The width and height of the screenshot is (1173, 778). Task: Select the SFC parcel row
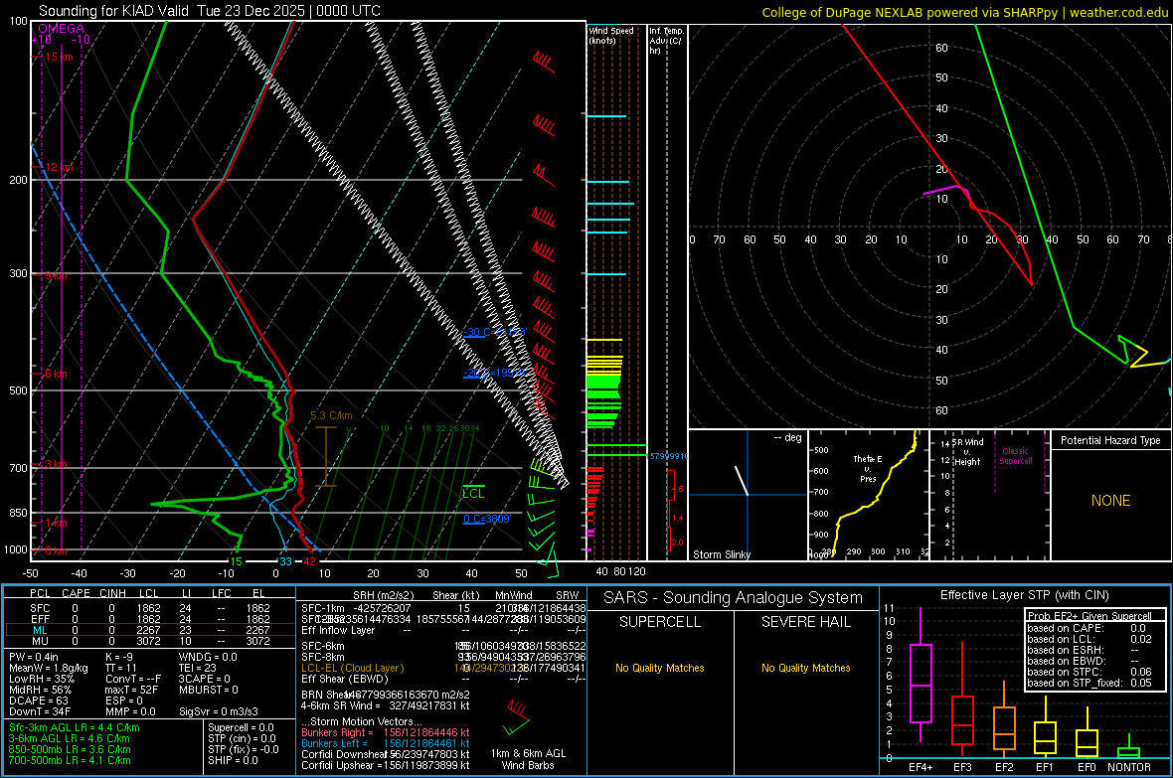(148, 608)
